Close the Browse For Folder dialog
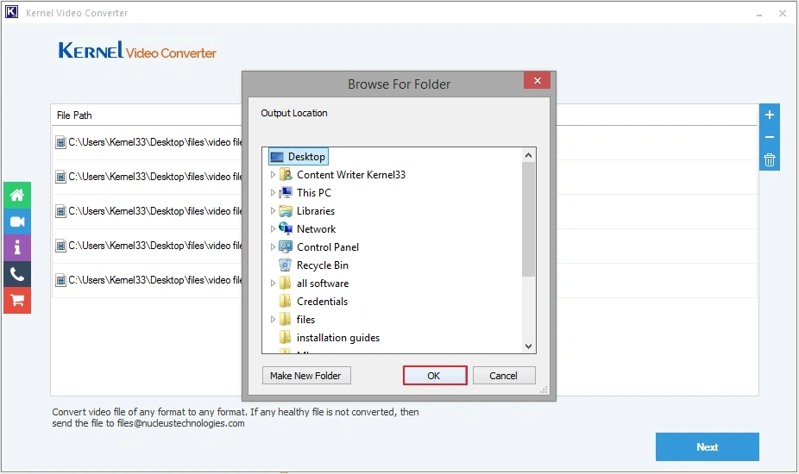The height and width of the screenshot is (474, 799). [537, 80]
